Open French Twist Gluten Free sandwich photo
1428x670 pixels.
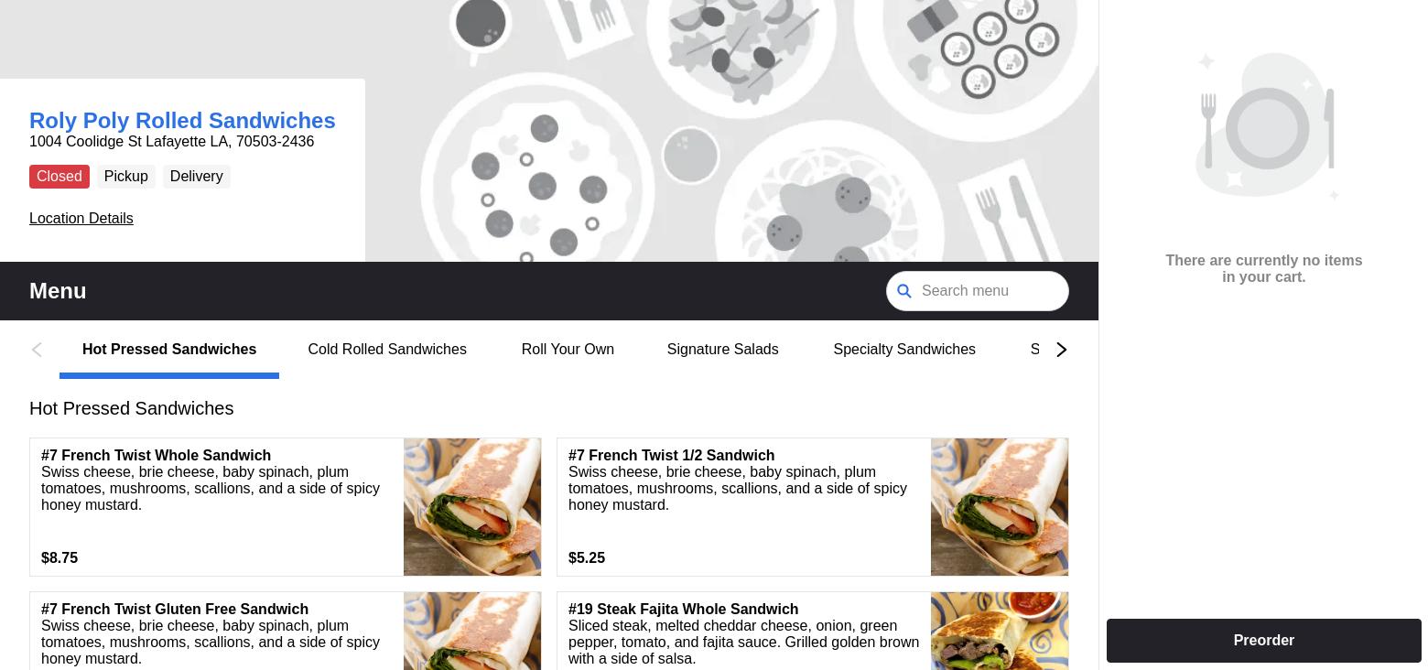[472, 631]
